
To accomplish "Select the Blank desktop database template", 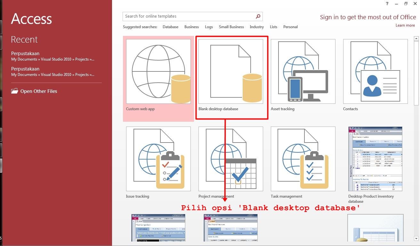I will [231, 71].
